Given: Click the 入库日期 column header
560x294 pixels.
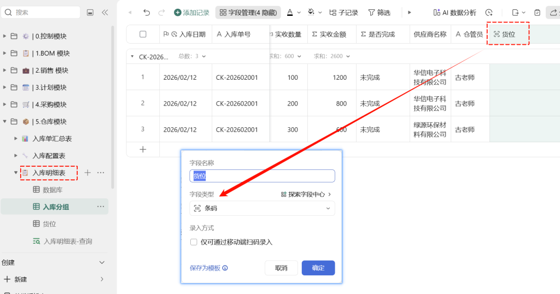Looking at the screenshot, I should [x=186, y=34].
